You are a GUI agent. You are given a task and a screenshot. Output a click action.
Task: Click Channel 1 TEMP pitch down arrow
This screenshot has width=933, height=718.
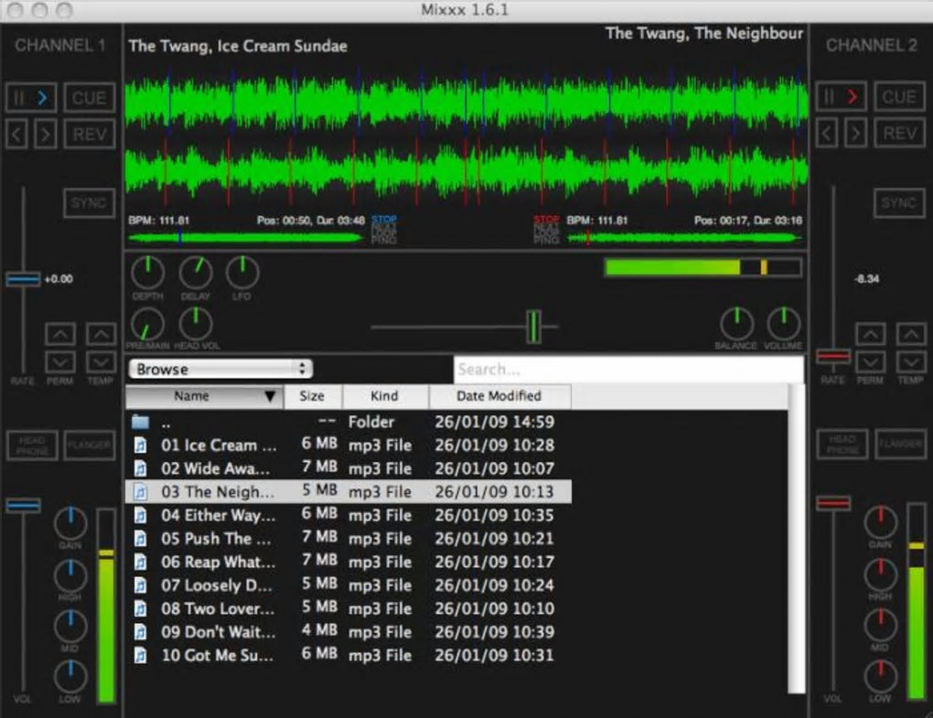[x=102, y=361]
